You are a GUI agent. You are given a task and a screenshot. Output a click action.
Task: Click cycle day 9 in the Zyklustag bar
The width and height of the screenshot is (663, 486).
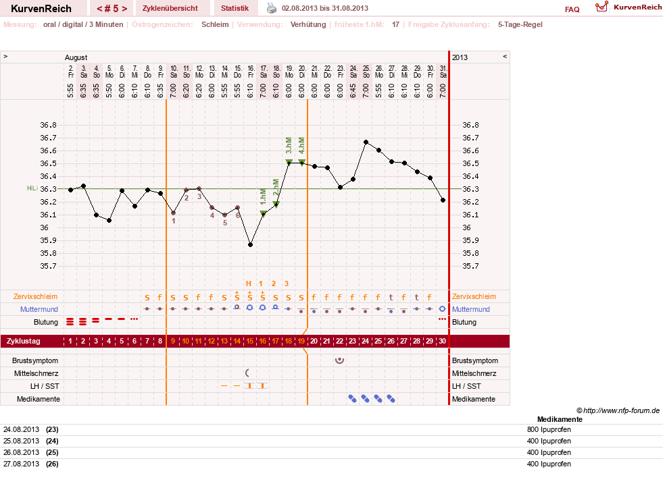point(172,341)
